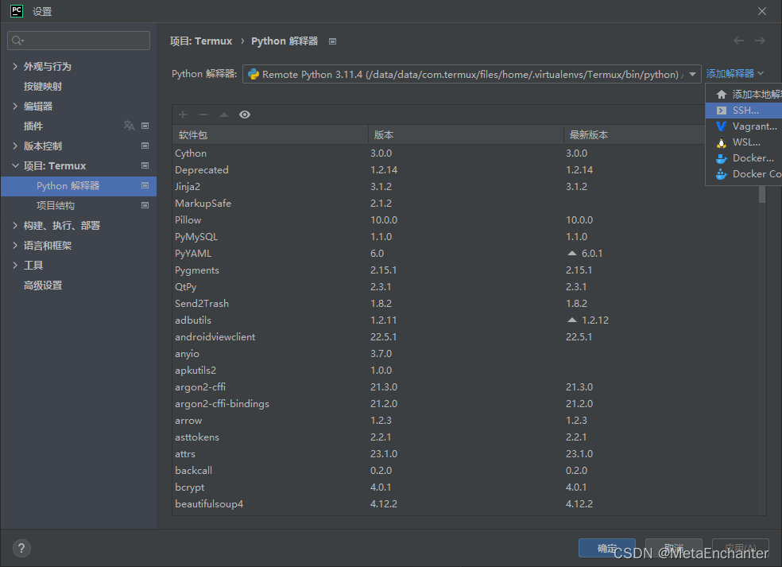Screen dimensions: 782x567
Task: Choose the Vagrant... interpreter option
Action: [x=744, y=126]
